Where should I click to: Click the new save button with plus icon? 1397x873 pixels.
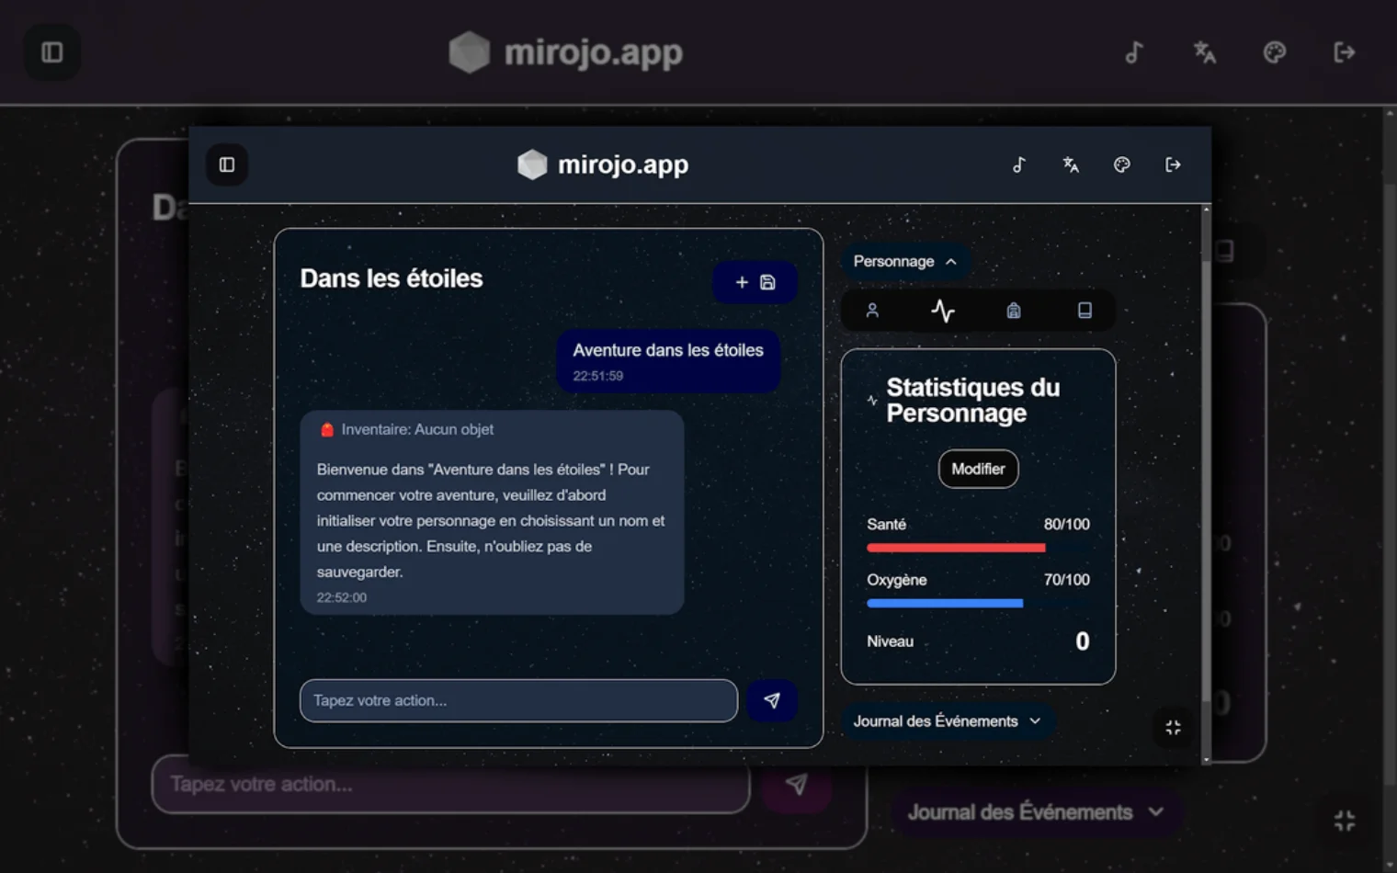click(755, 282)
